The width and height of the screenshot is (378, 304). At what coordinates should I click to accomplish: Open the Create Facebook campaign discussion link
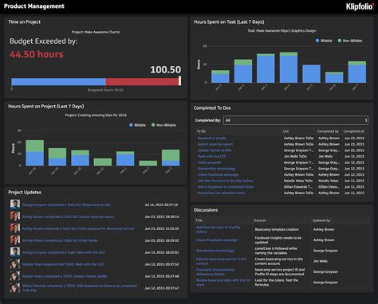[217, 240]
